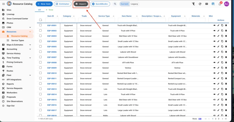
Task: Open Service Types under Resources
Action: pos(18,40)
